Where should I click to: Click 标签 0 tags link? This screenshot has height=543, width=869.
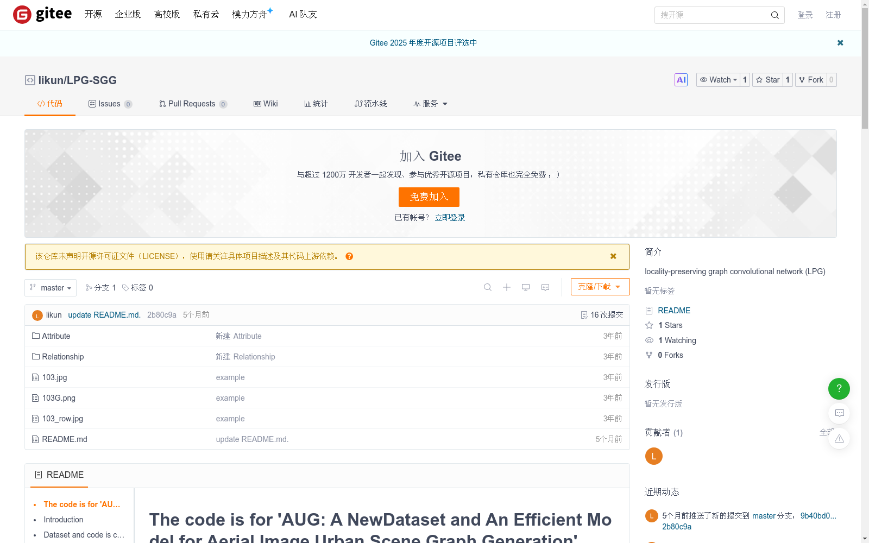point(138,288)
